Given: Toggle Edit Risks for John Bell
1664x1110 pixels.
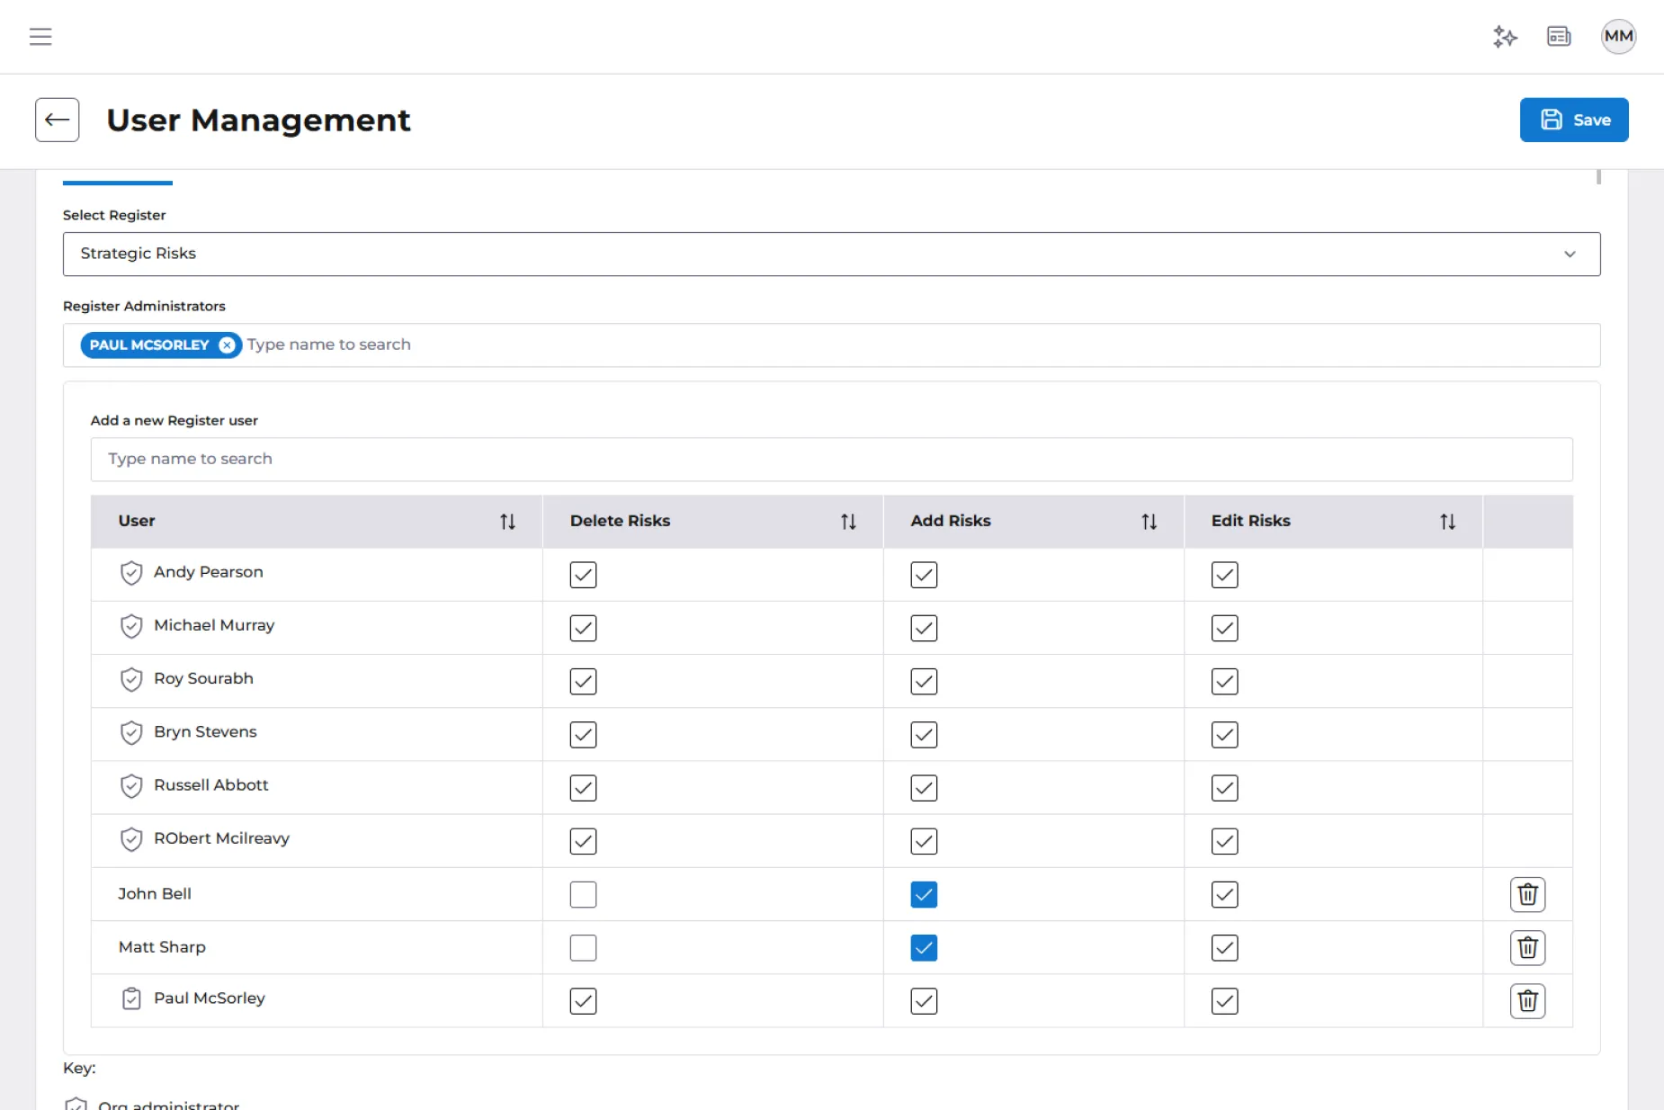Looking at the screenshot, I should pos(1224,895).
